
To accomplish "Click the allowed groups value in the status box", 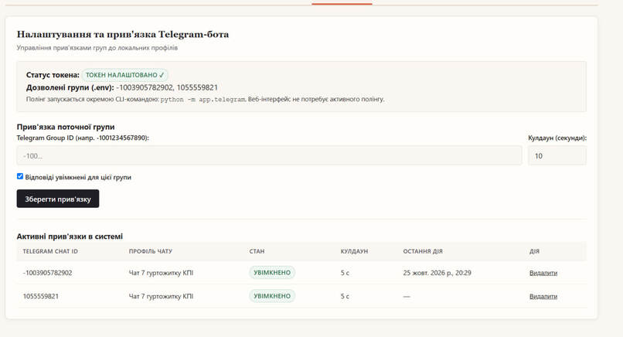I will [x=167, y=87].
